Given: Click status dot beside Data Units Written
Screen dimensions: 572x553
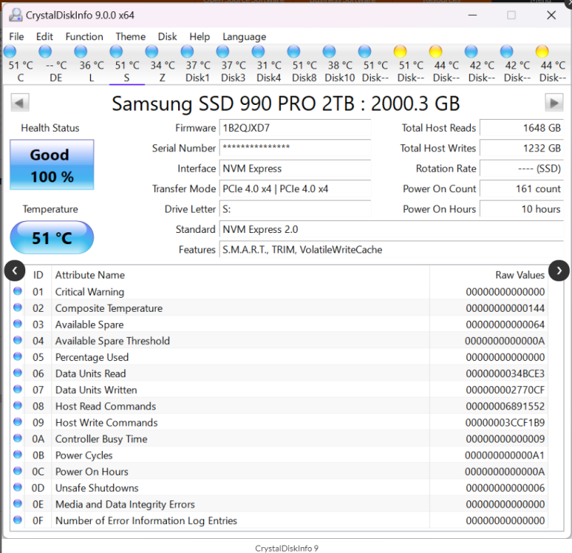Looking at the screenshot, I should click(x=18, y=389).
